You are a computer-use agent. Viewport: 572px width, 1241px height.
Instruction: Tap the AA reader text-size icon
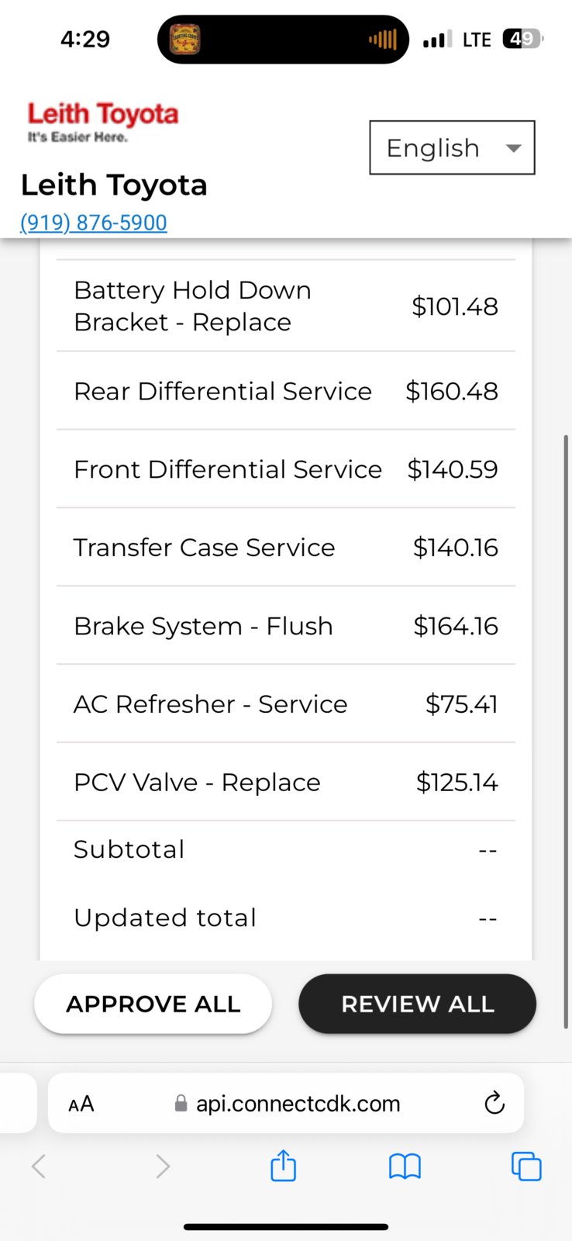point(81,1104)
